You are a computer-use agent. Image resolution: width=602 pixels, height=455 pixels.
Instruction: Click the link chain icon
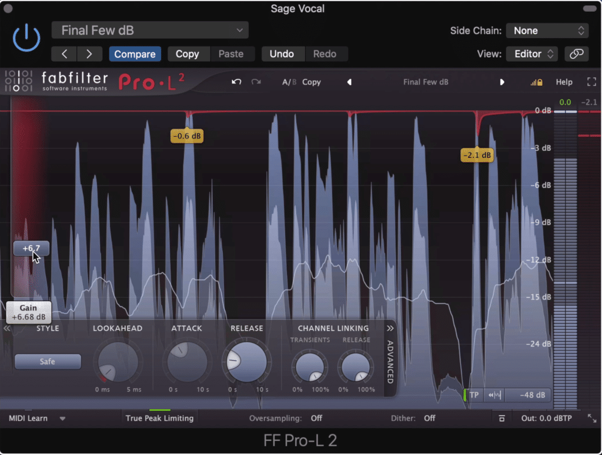(576, 54)
